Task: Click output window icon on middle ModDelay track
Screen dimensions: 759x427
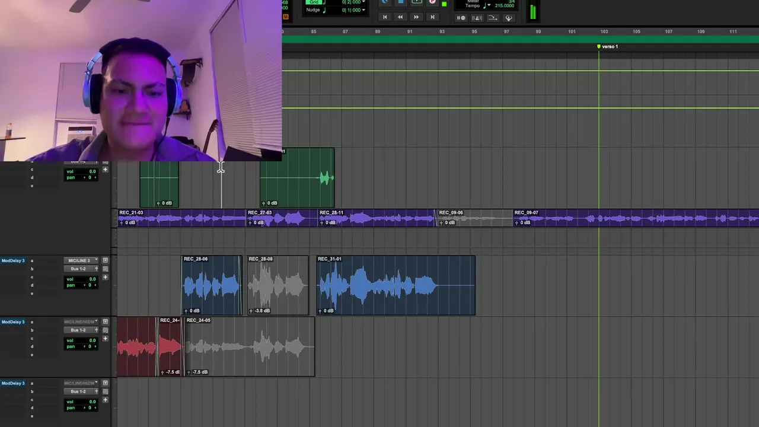Action: 105,330
